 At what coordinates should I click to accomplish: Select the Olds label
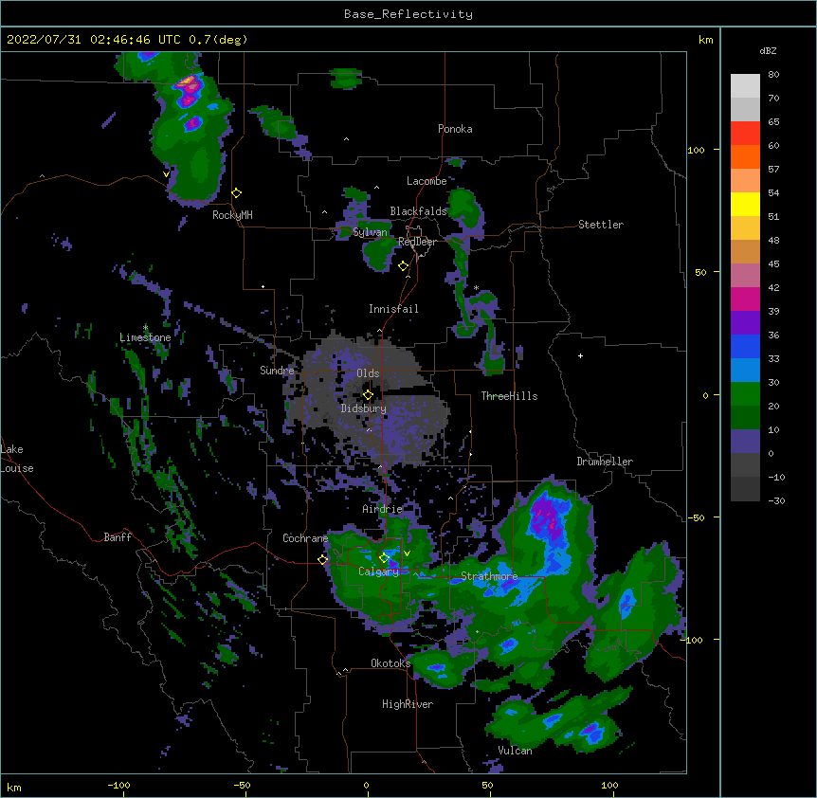[x=368, y=373]
